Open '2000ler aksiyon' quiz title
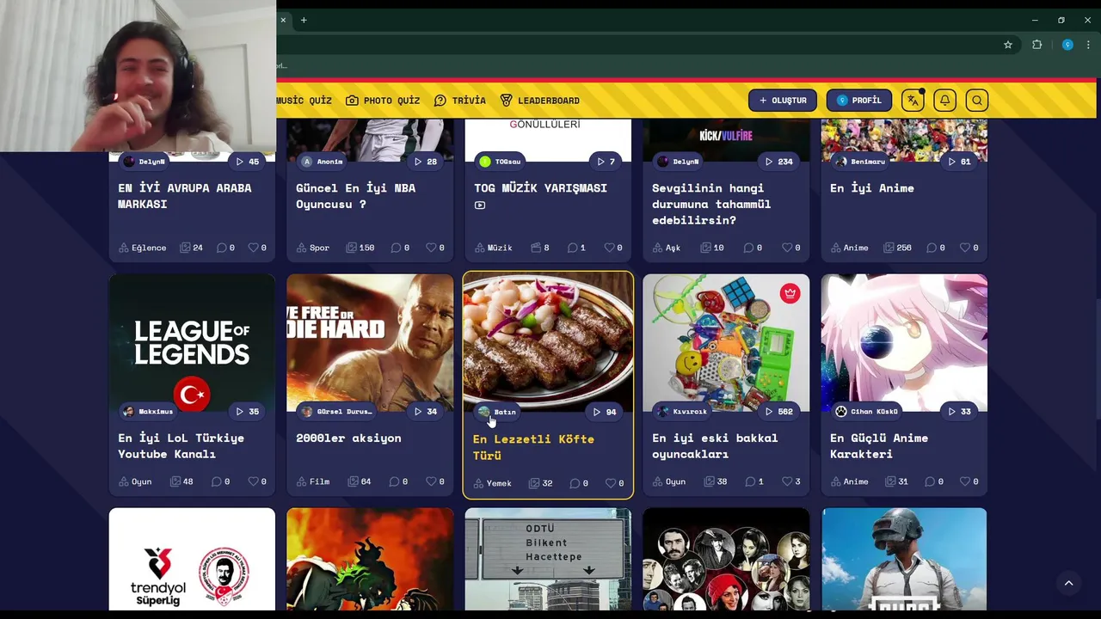Screen dimensions: 1101x619 [x=348, y=438]
